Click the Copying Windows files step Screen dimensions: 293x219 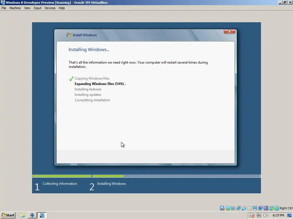[92, 78]
